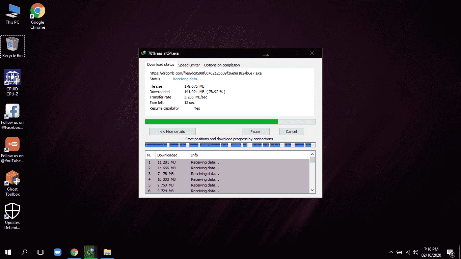Viewport: 461px width, 259px height.
Task: Switch to Speed Limiter tab
Action: 189,65
